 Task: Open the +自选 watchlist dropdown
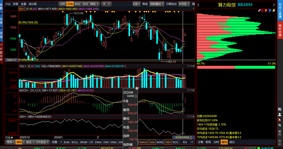184,4
